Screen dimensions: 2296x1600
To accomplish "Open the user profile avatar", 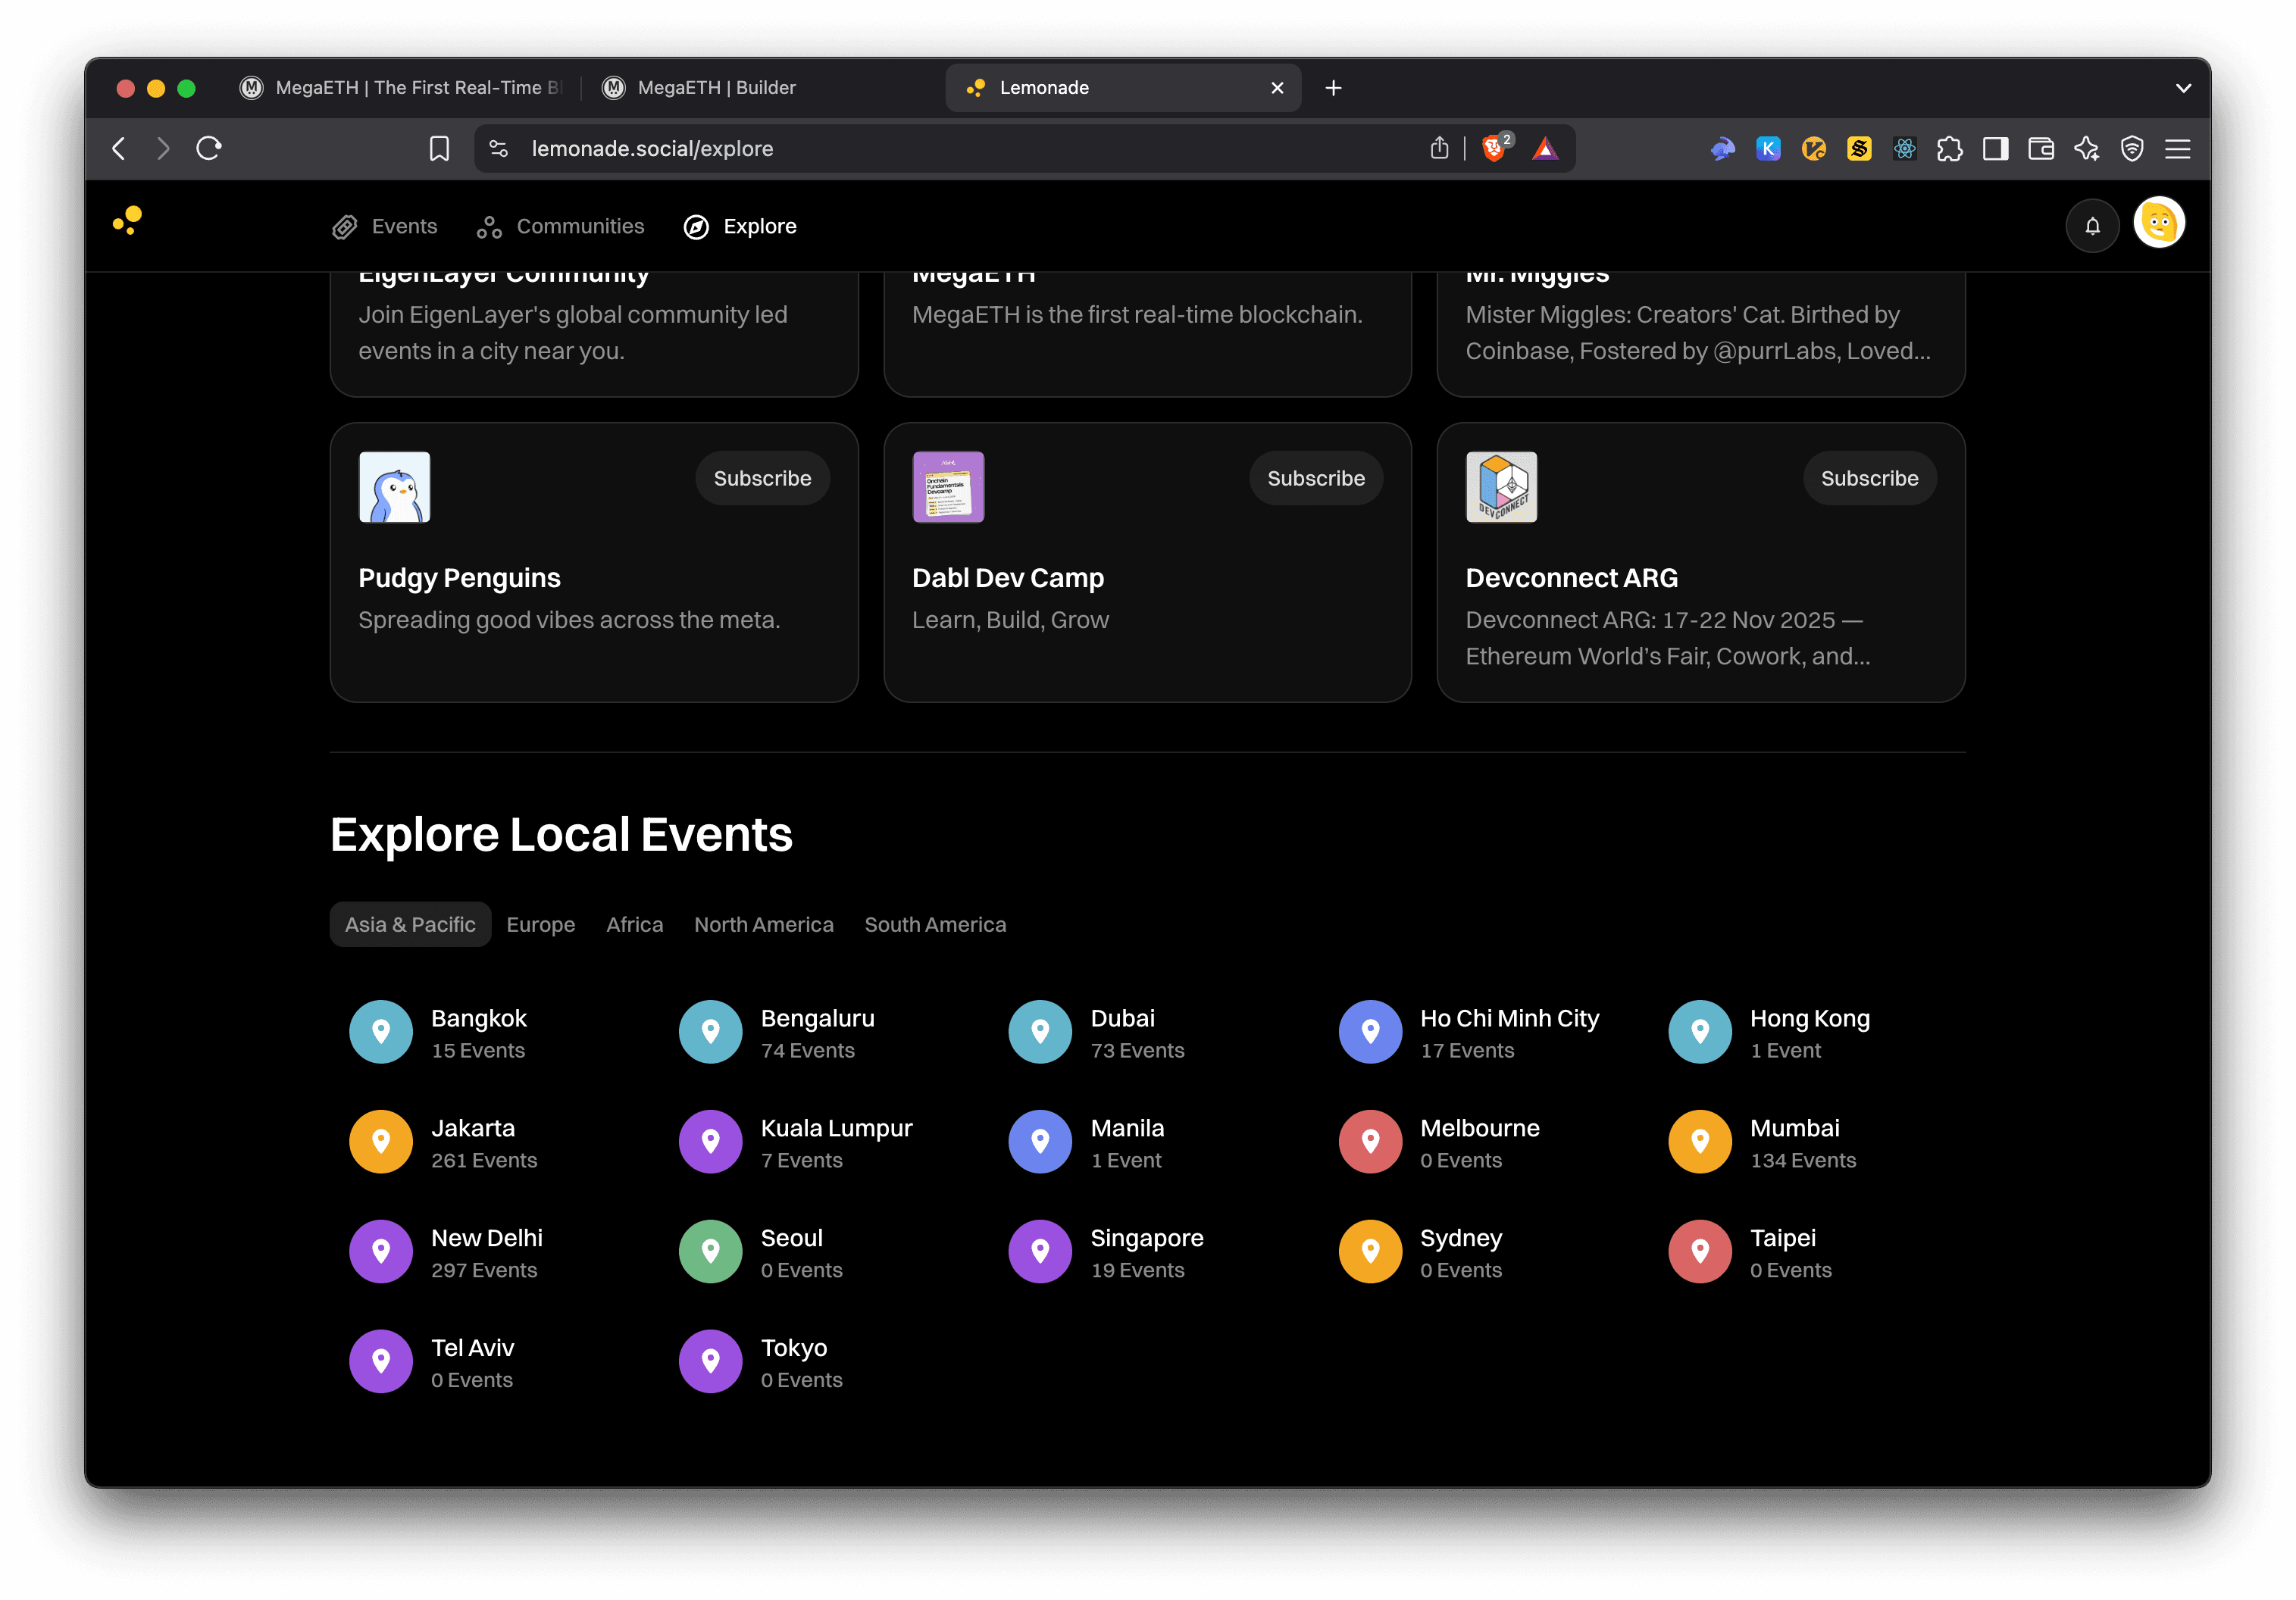I will 2159,223.
